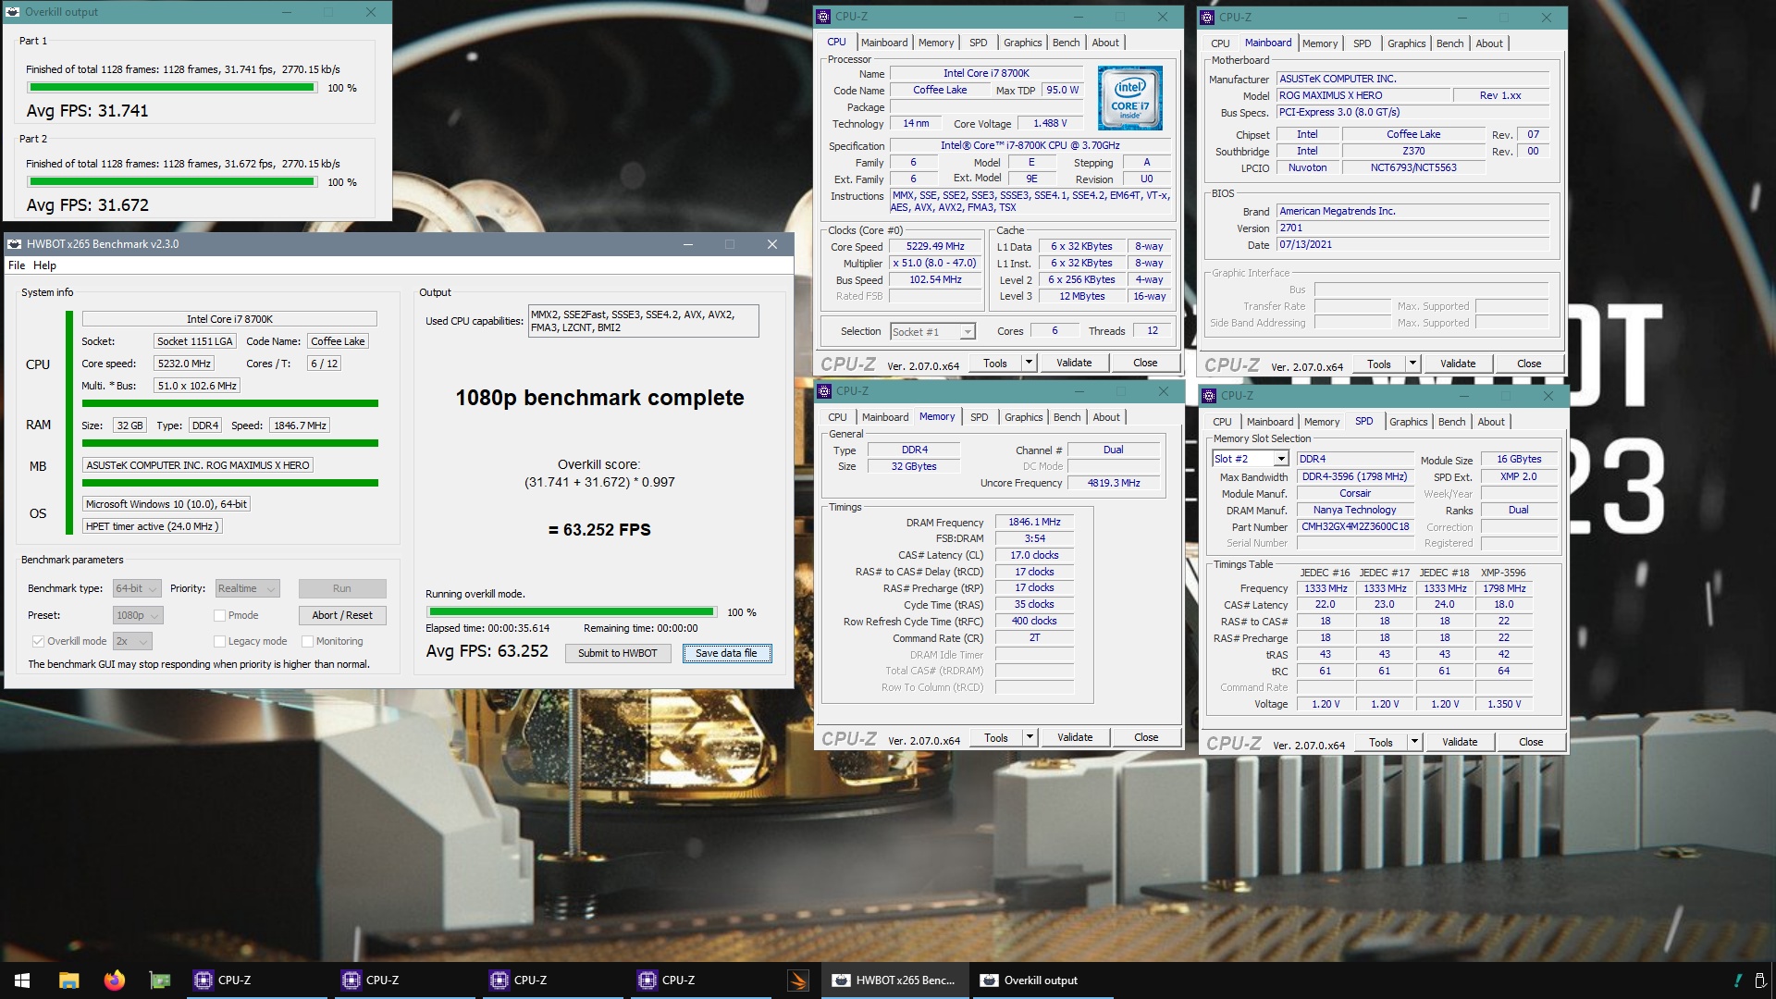Expand Tools arrow in CPU-Z SPD window
This screenshot has width=1776, height=999.
pos(1414,742)
